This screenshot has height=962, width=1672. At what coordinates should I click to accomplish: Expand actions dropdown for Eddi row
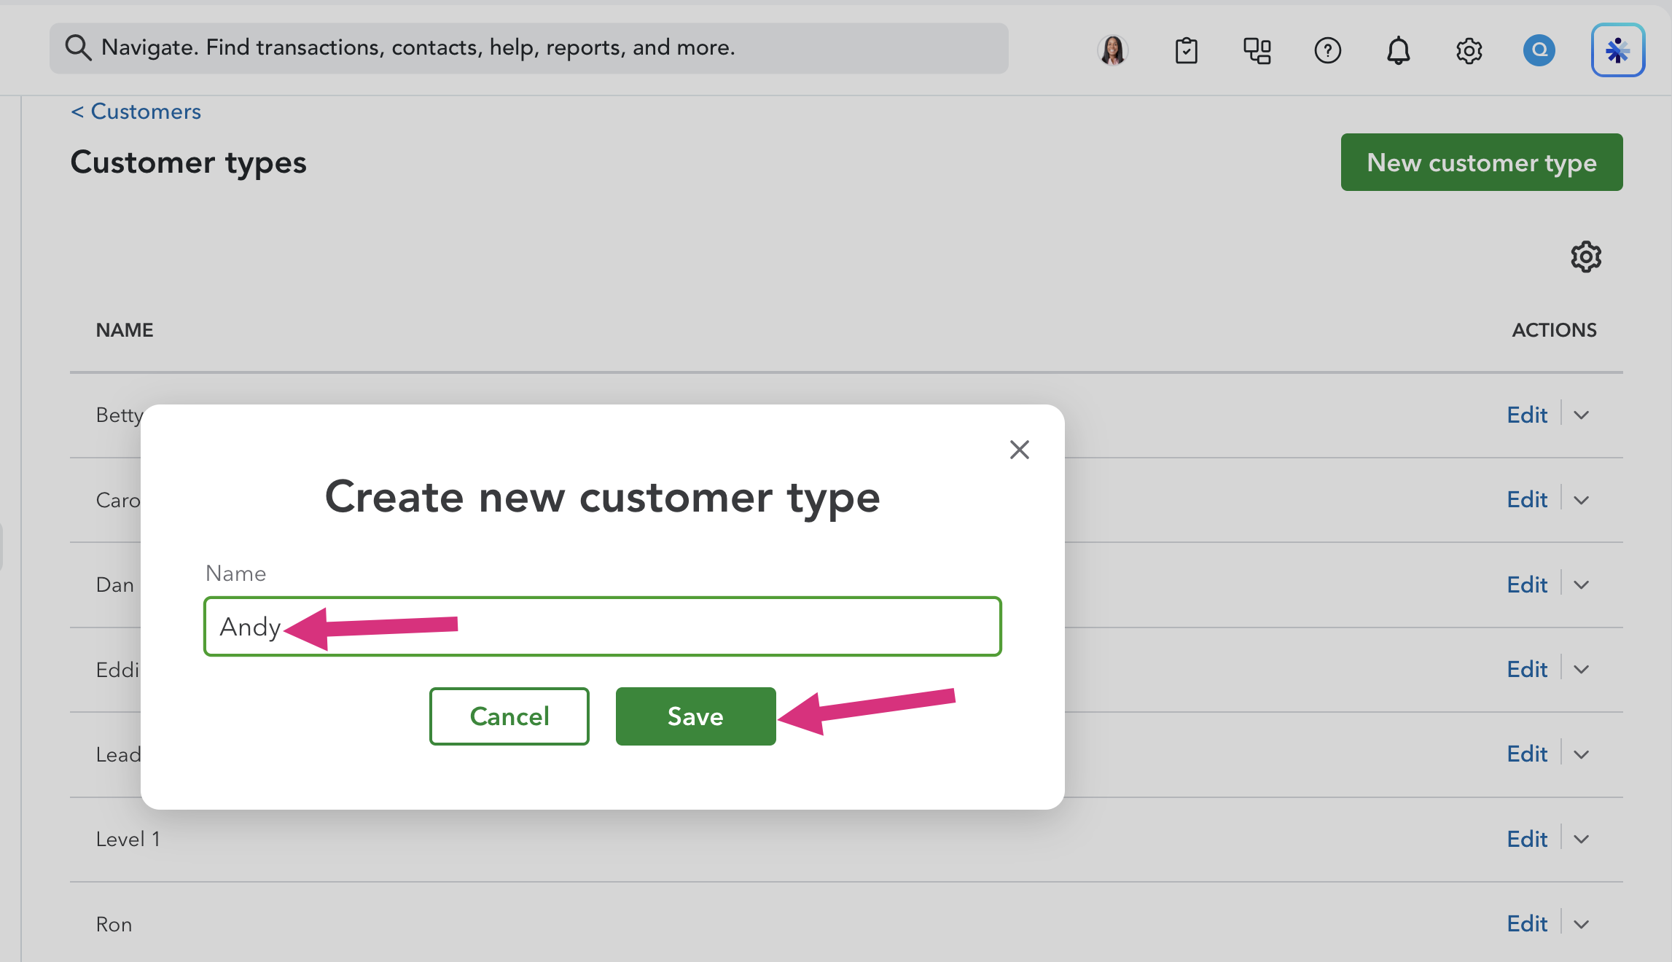tap(1581, 669)
